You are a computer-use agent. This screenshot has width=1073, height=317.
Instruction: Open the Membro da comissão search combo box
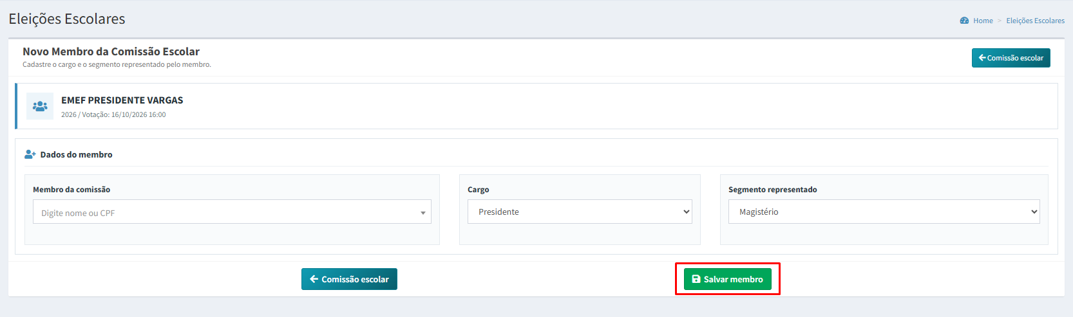point(232,212)
